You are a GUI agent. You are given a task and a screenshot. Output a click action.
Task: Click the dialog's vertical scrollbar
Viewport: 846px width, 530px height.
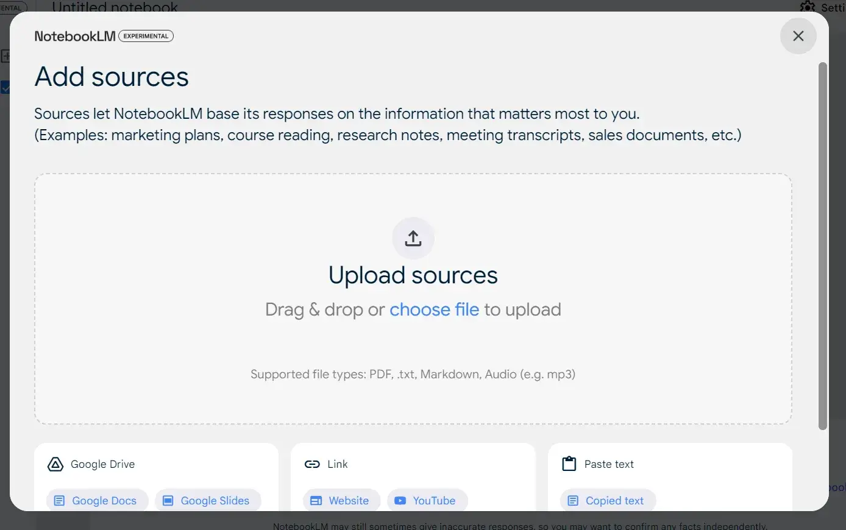[822, 246]
